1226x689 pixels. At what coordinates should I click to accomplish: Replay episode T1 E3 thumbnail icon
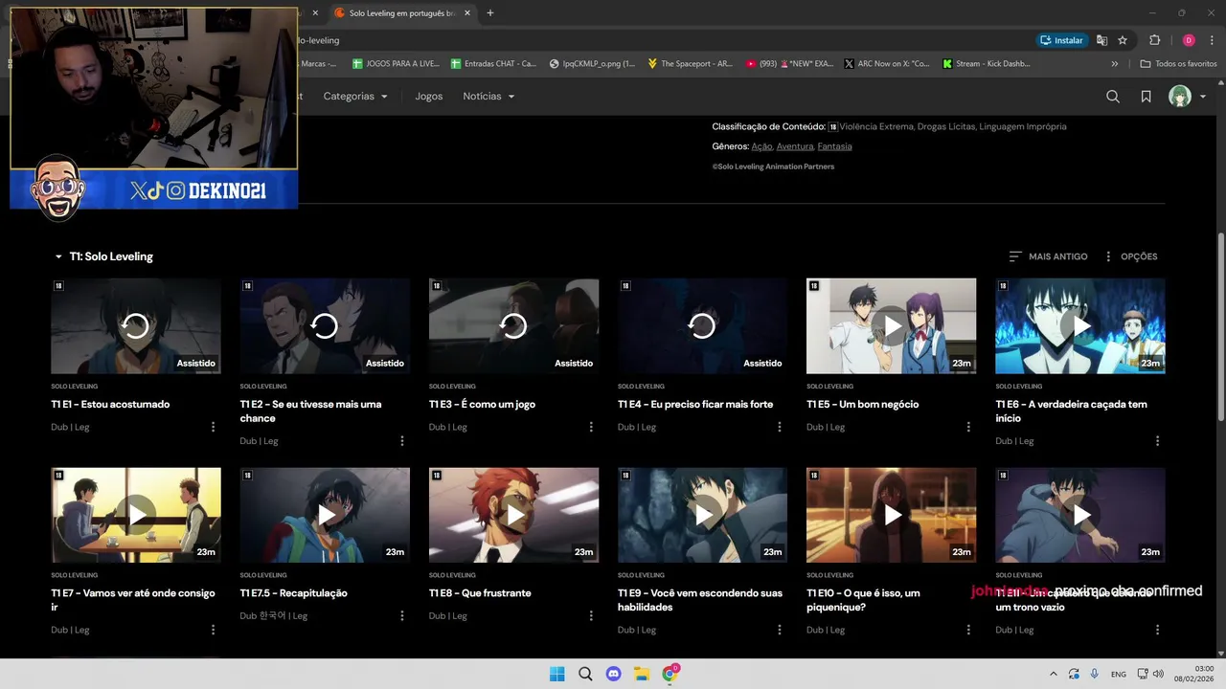(513, 326)
